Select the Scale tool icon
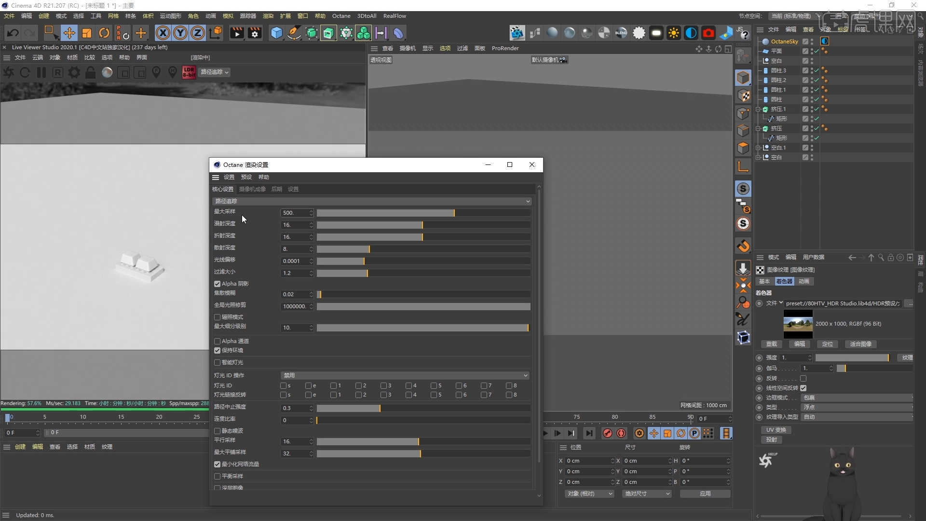Image resolution: width=926 pixels, height=521 pixels. (x=87, y=33)
